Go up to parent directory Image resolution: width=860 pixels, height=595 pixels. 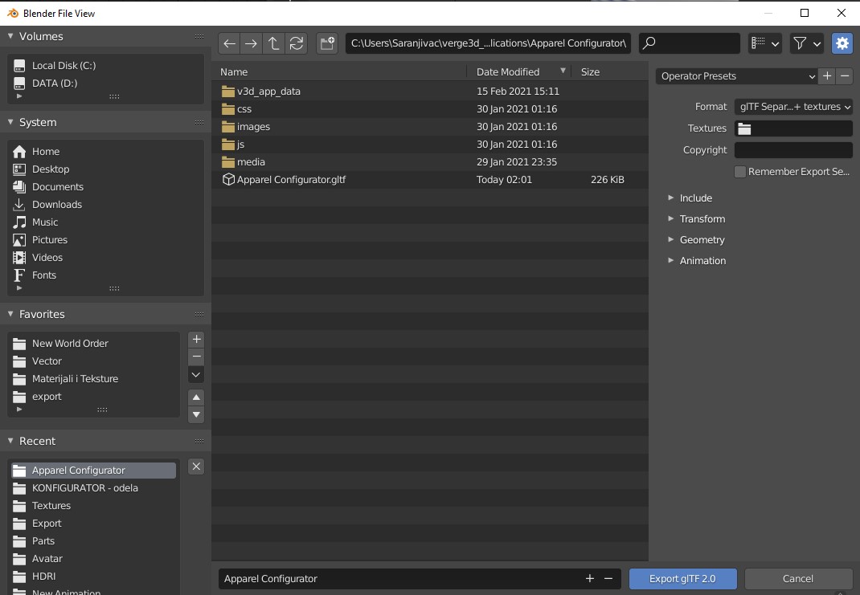tap(274, 43)
